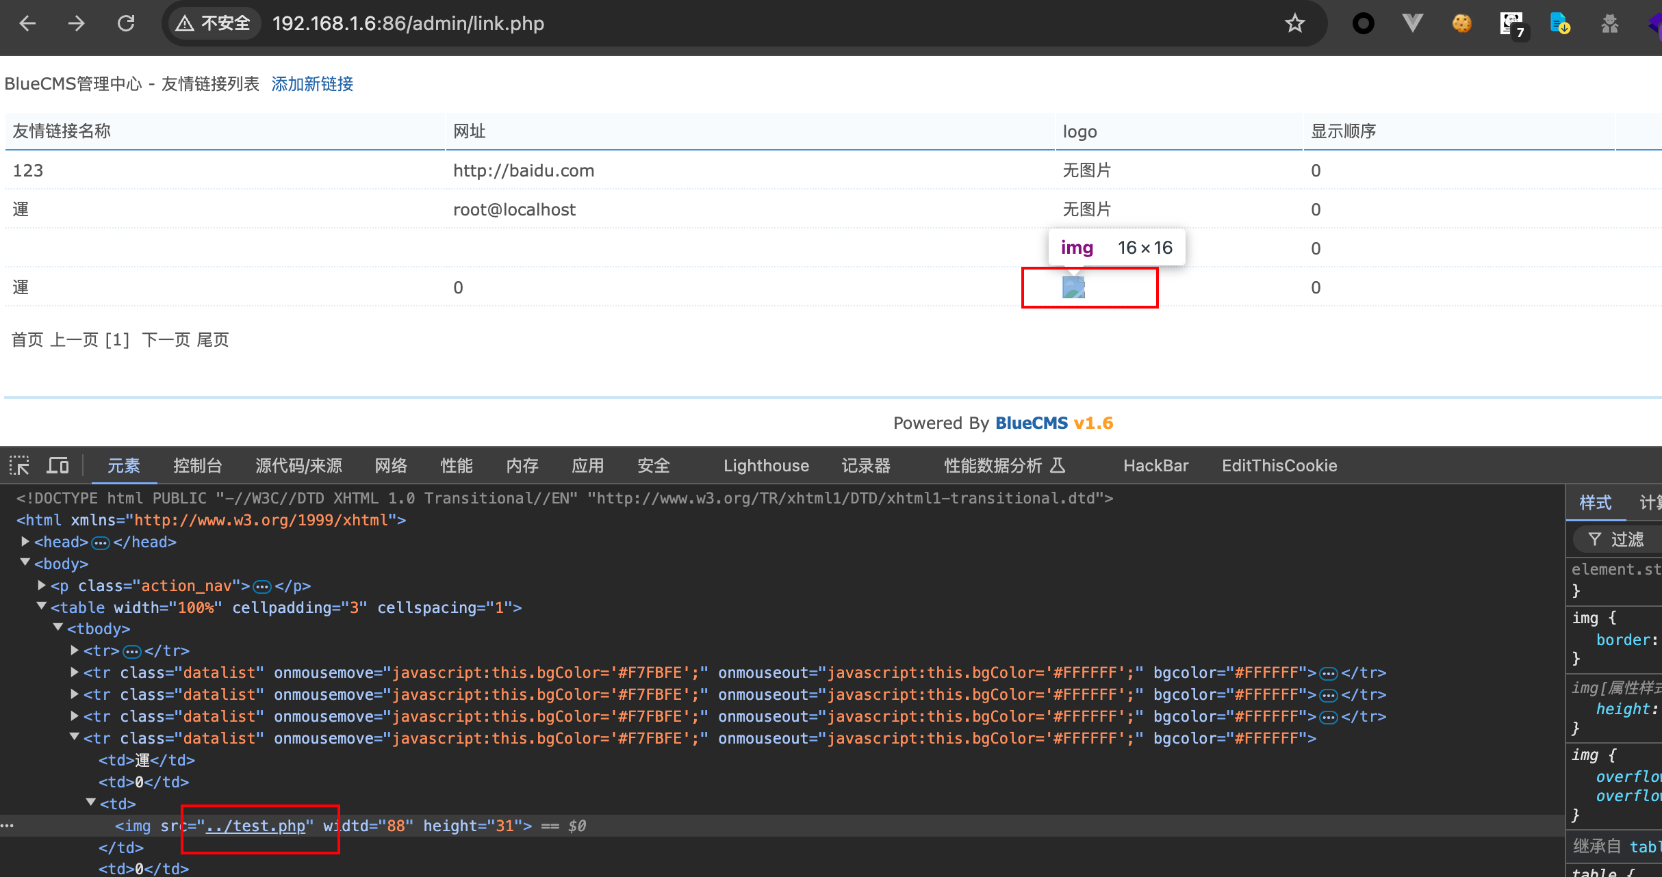Screen dimensions: 1662x877
Task: Open the EditThisCookie tab
Action: [1279, 466]
